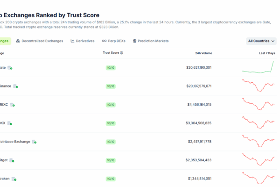Click the reserves badge icon next to Bitget

click(x=12, y=160)
